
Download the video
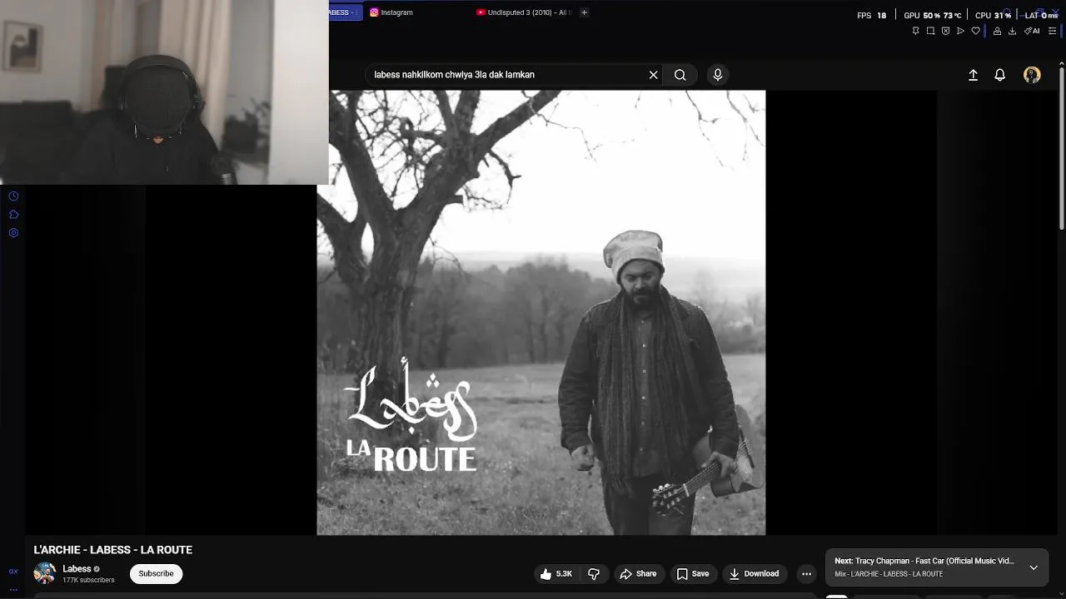(x=754, y=574)
